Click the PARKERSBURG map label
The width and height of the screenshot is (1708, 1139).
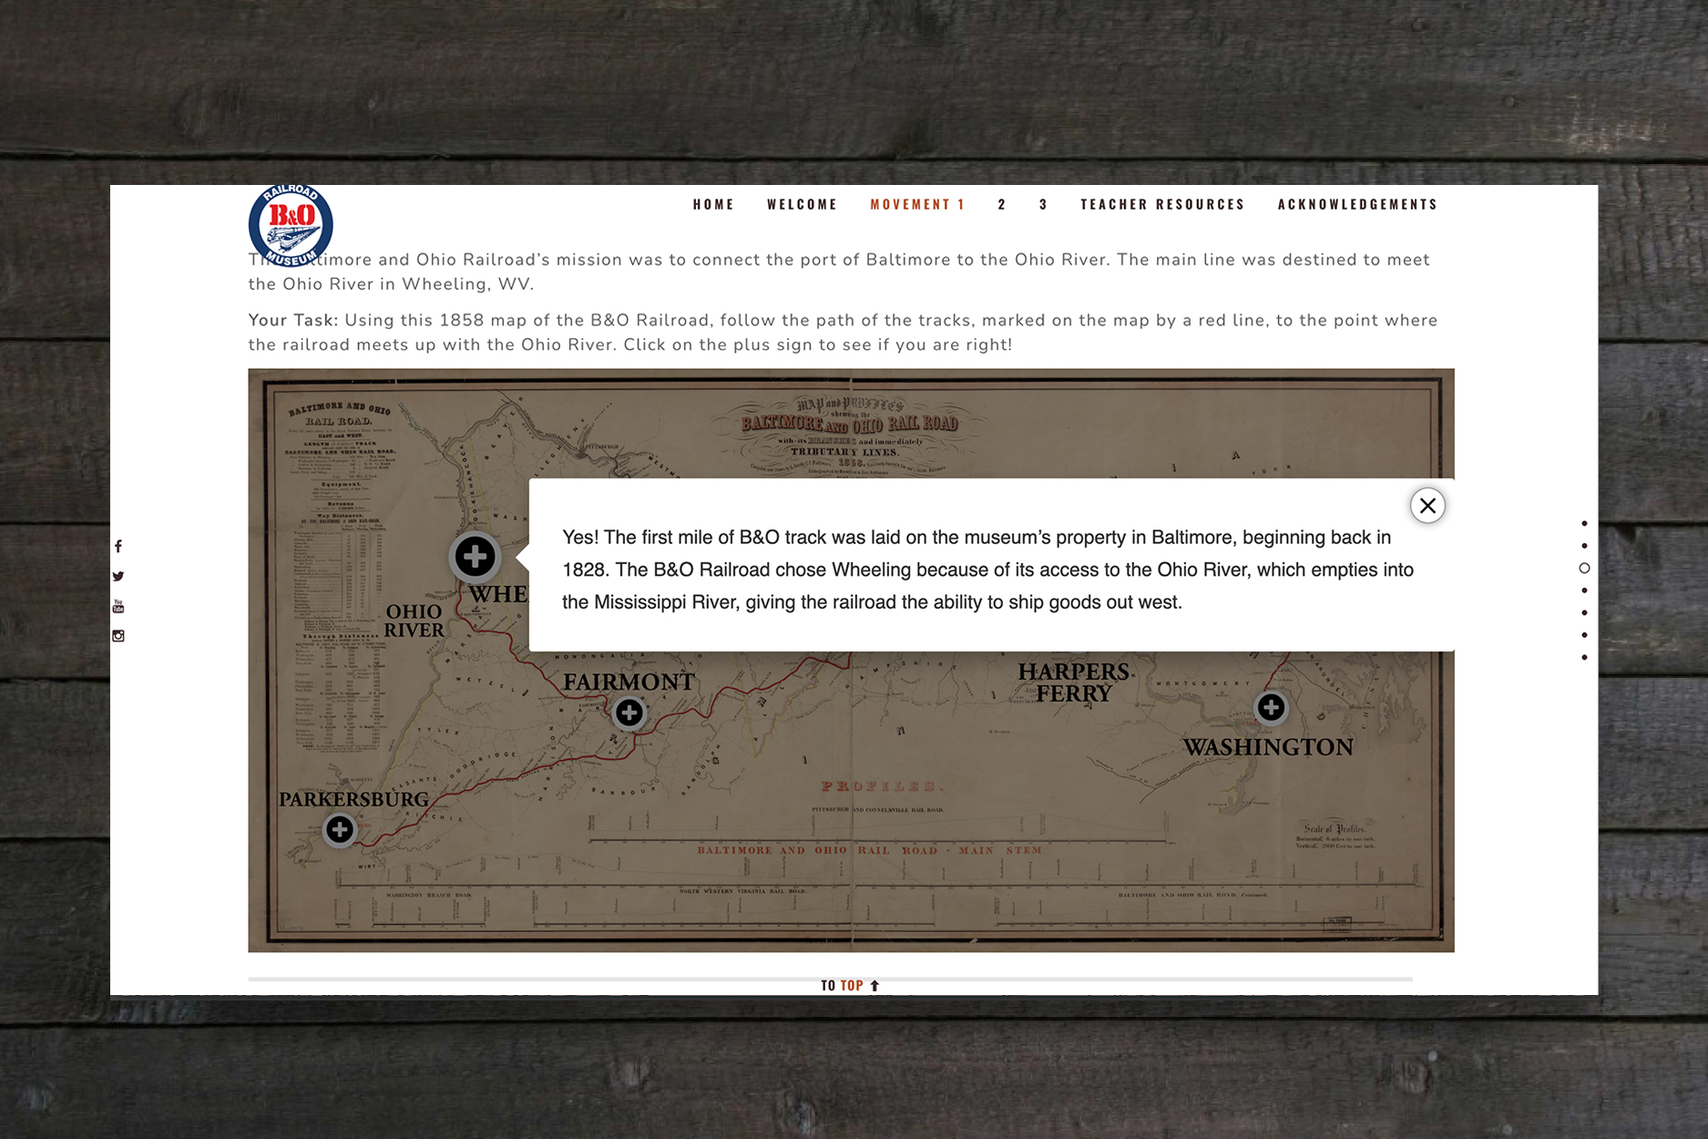pos(353,799)
